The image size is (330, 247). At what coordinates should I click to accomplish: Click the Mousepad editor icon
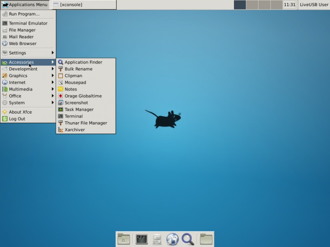(x=61, y=82)
